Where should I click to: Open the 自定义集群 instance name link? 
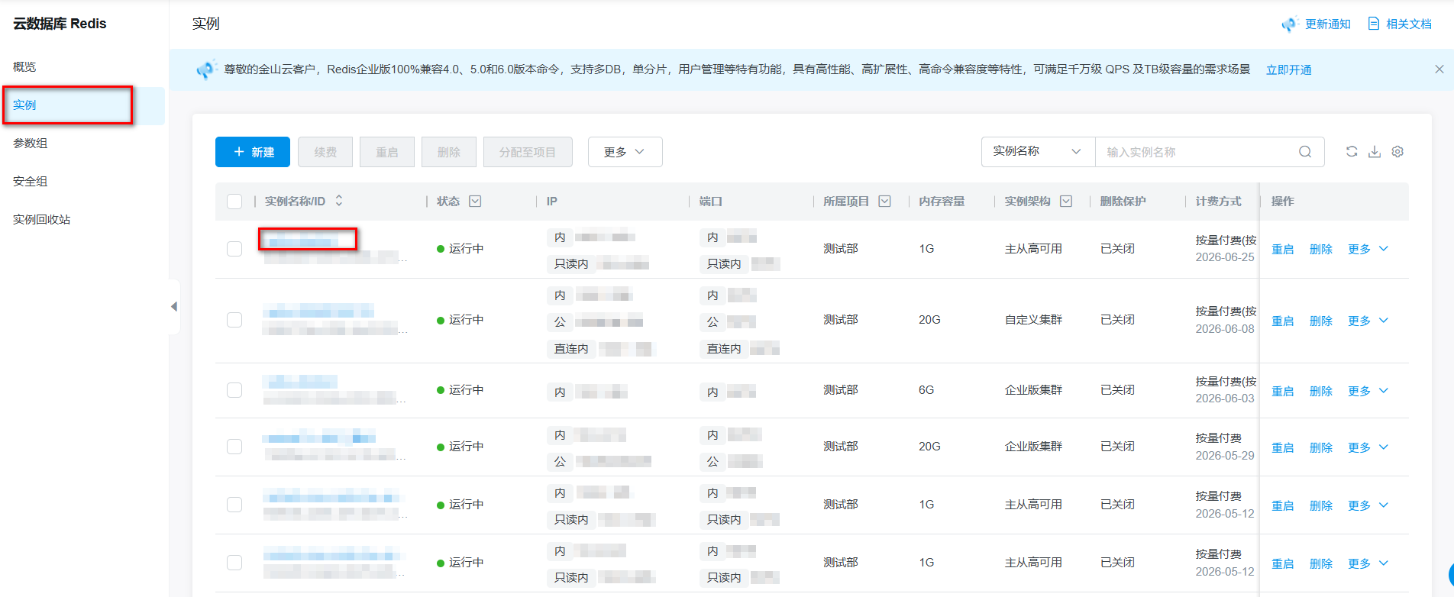point(318,311)
